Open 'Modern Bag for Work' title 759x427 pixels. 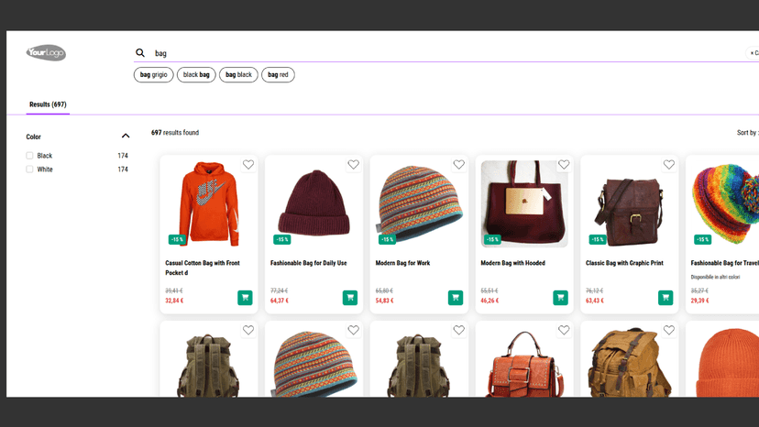pyautogui.click(x=402, y=263)
